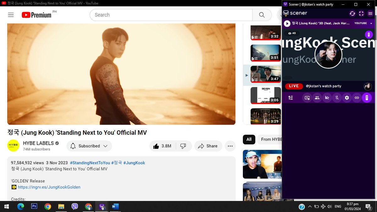
Task: Play the 3:29 playlist video
Action: point(265,117)
